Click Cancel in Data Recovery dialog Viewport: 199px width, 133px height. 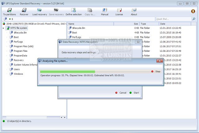coord(121,93)
